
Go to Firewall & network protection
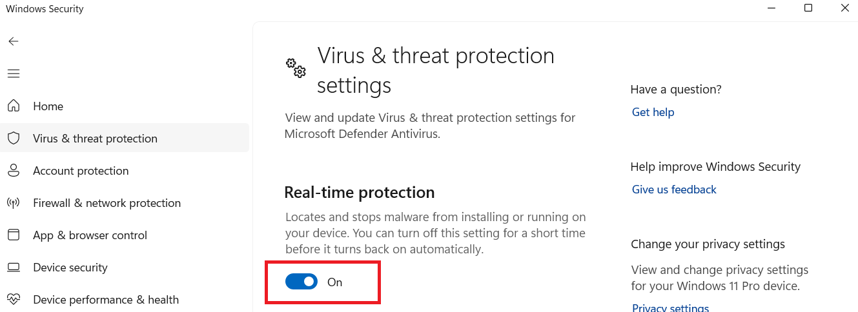[107, 203]
